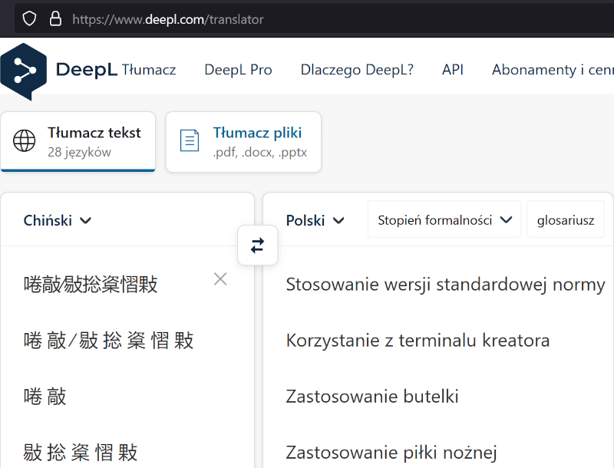The image size is (614, 468).
Task: Click the swap languages arrows button
Action: tap(257, 246)
